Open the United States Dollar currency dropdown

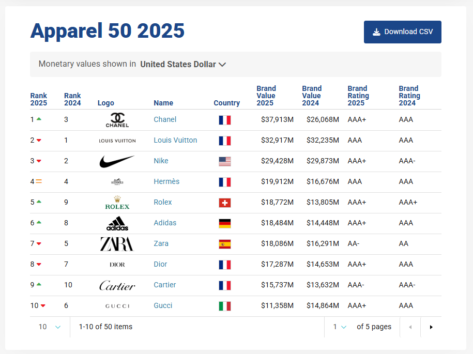[x=183, y=65]
